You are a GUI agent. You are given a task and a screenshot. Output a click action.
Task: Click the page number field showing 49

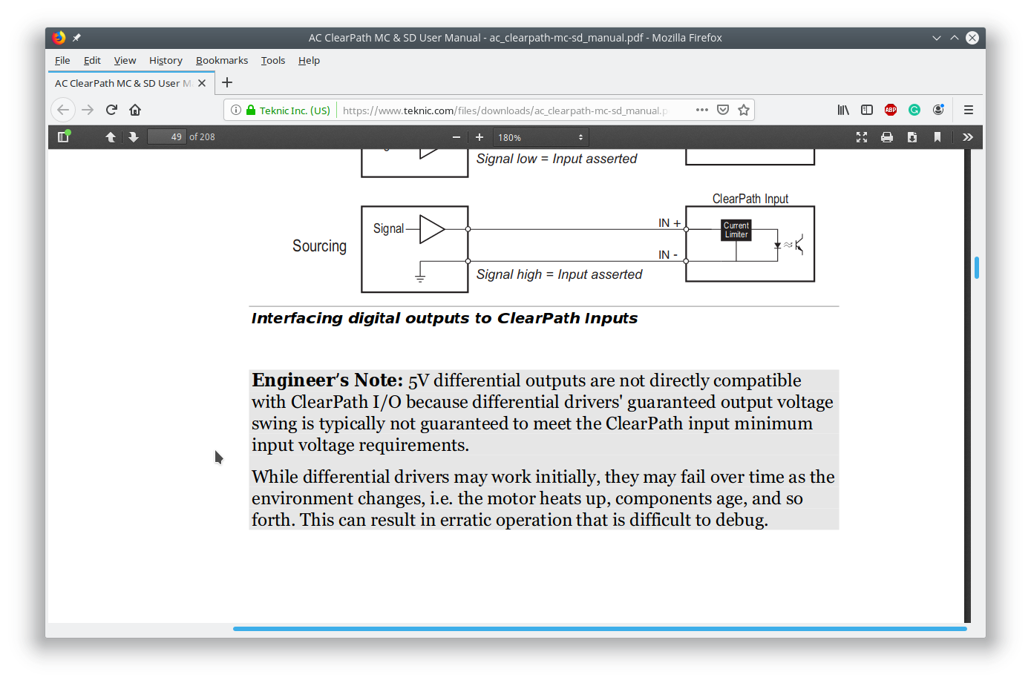[167, 136]
